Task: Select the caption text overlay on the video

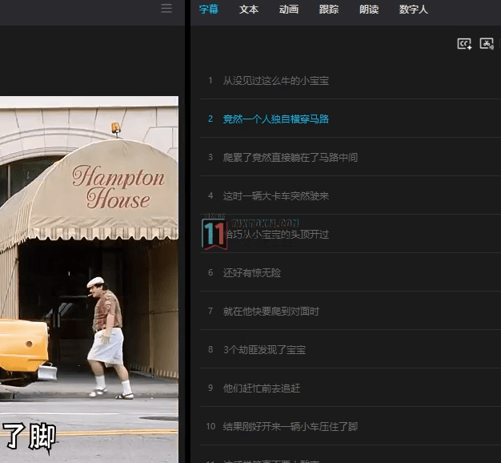Action: 29,437
